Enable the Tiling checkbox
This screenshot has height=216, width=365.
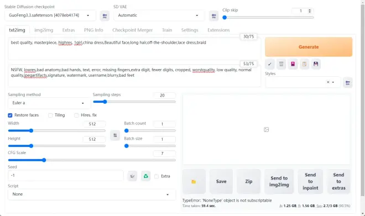point(50,115)
